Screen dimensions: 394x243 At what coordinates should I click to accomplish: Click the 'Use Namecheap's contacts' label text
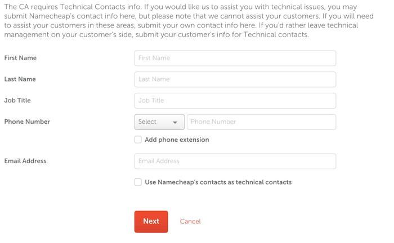click(218, 182)
